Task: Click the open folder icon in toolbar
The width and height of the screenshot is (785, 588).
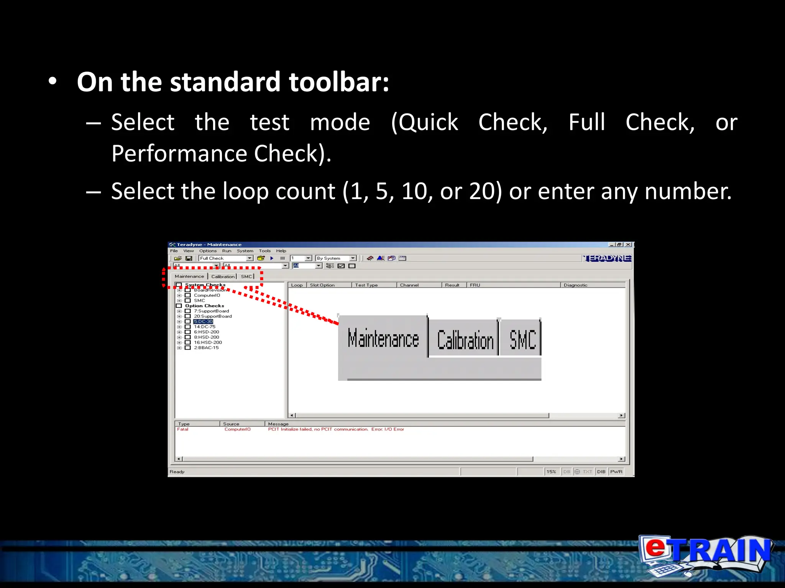Action: click(178, 258)
